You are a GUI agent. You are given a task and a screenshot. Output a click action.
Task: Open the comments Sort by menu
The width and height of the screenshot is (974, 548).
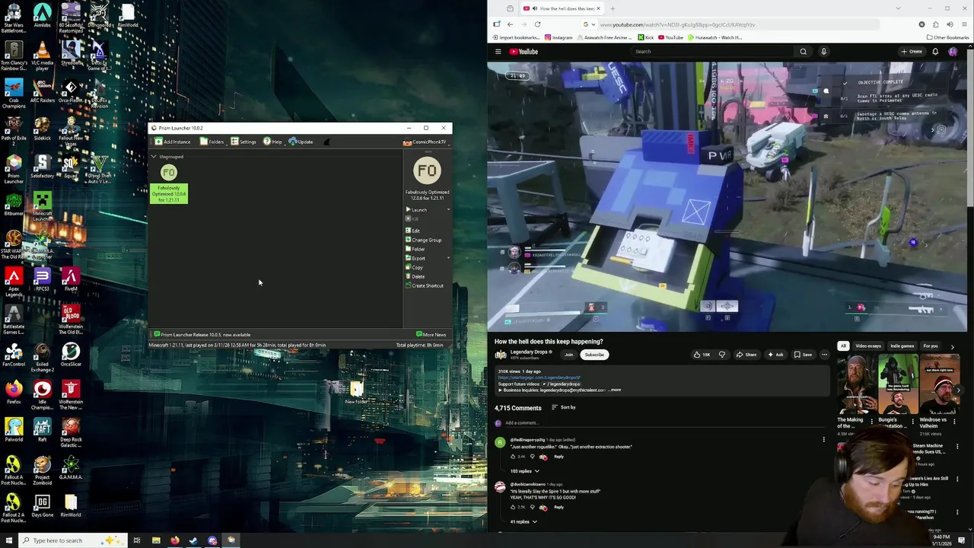pyautogui.click(x=564, y=408)
